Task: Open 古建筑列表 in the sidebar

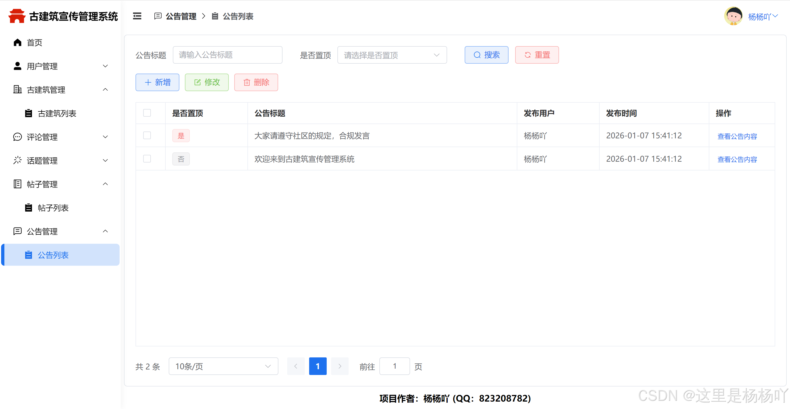Action: 57,114
